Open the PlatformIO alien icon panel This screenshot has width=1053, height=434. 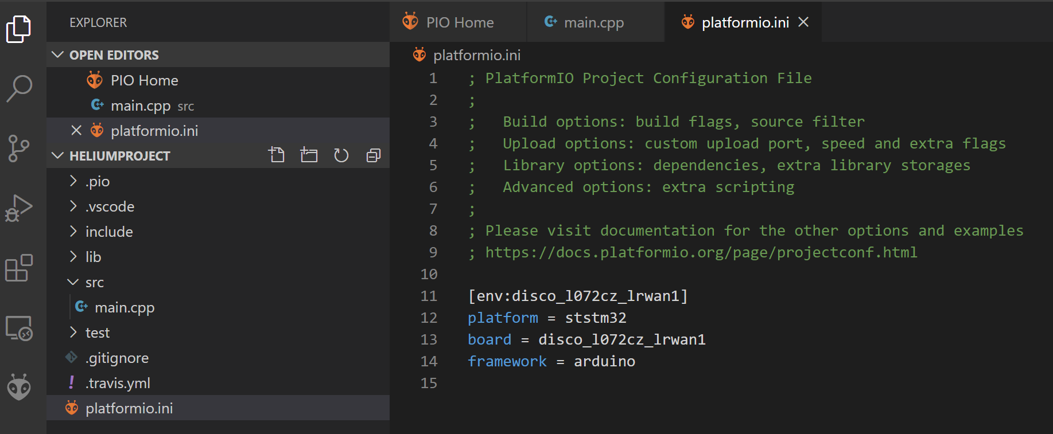click(18, 388)
